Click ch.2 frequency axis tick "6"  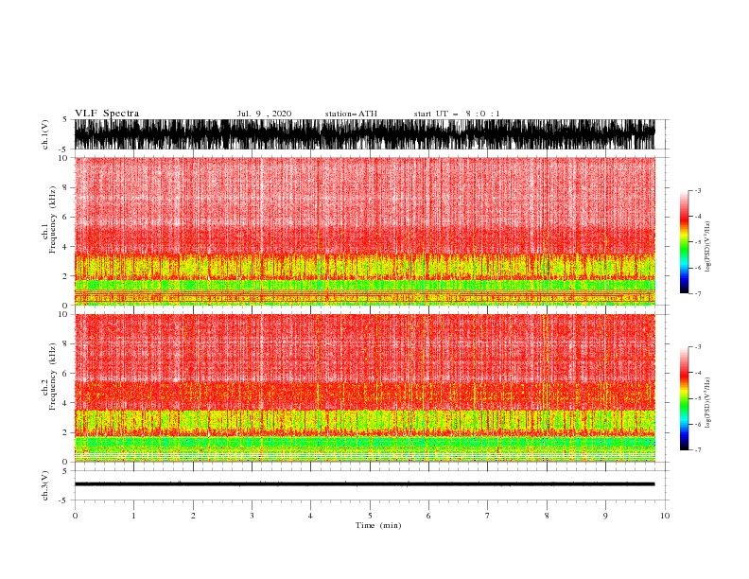tap(65, 374)
